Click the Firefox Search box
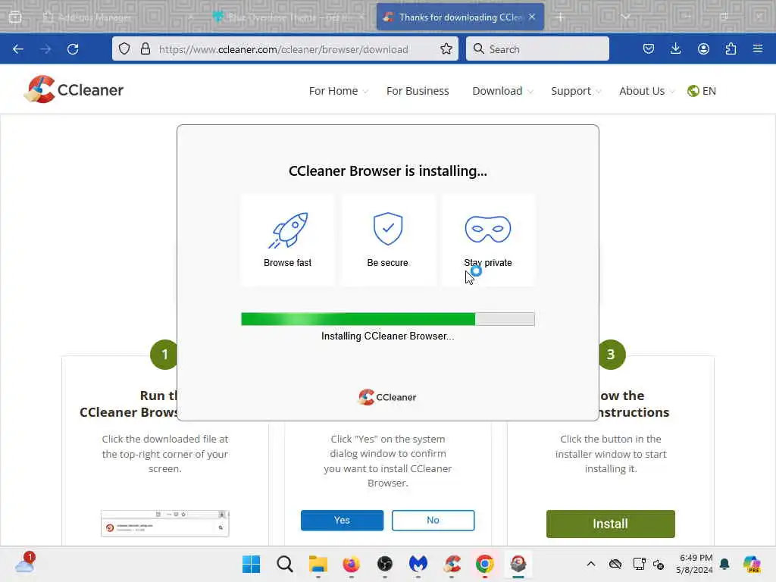 point(537,48)
